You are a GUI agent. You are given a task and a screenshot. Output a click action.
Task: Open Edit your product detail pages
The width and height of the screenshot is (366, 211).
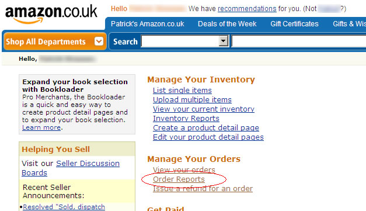pos(208,137)
